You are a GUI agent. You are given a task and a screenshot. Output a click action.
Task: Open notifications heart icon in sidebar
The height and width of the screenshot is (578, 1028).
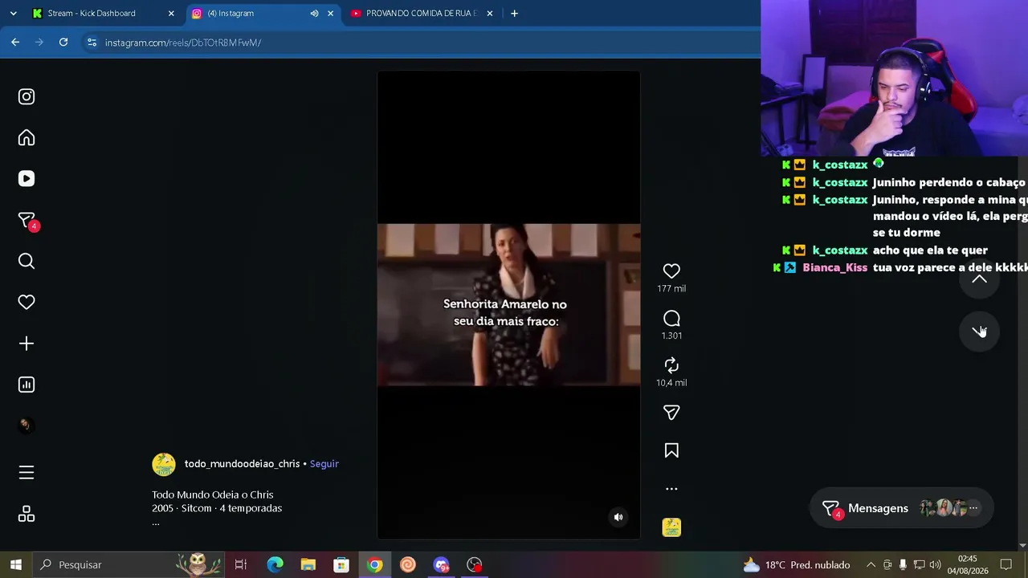[27, 302]
